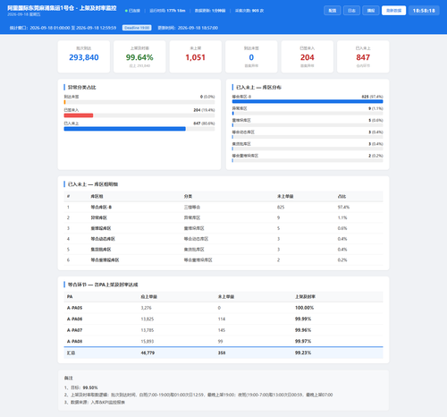This screenshot has width=447, height=417.
Task: Open the 日志 log button
Action: point(351,11)
